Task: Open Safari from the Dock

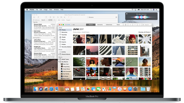Action: (x=51, y=89)
